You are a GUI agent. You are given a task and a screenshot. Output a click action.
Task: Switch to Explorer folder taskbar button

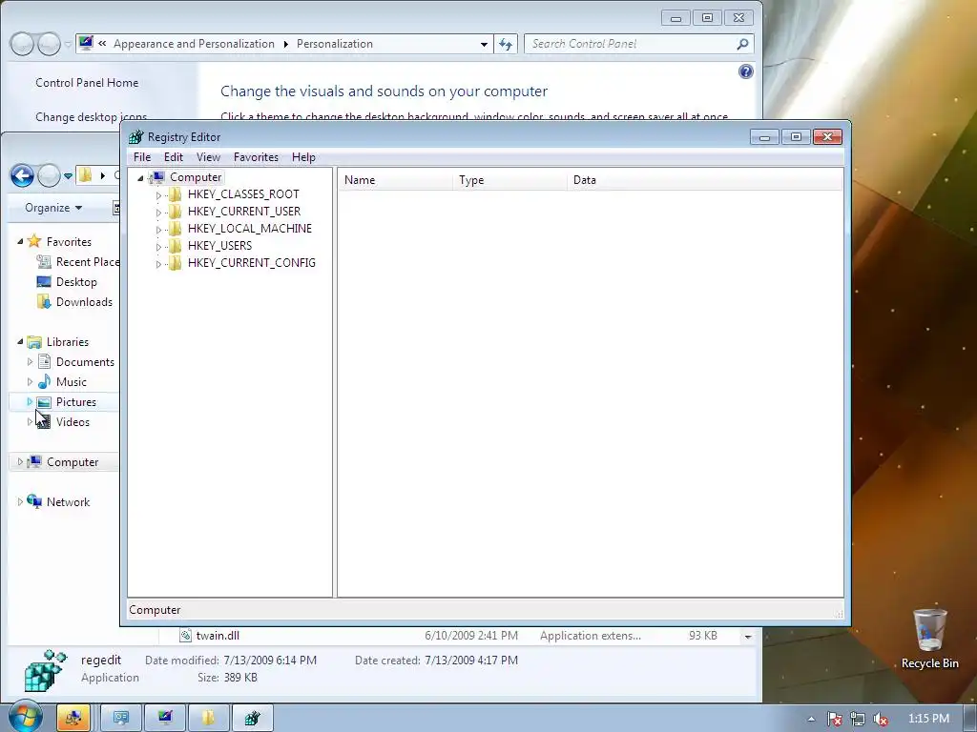click(x=209, y=718)
